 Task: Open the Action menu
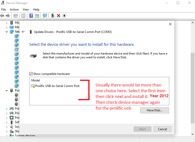14,10
